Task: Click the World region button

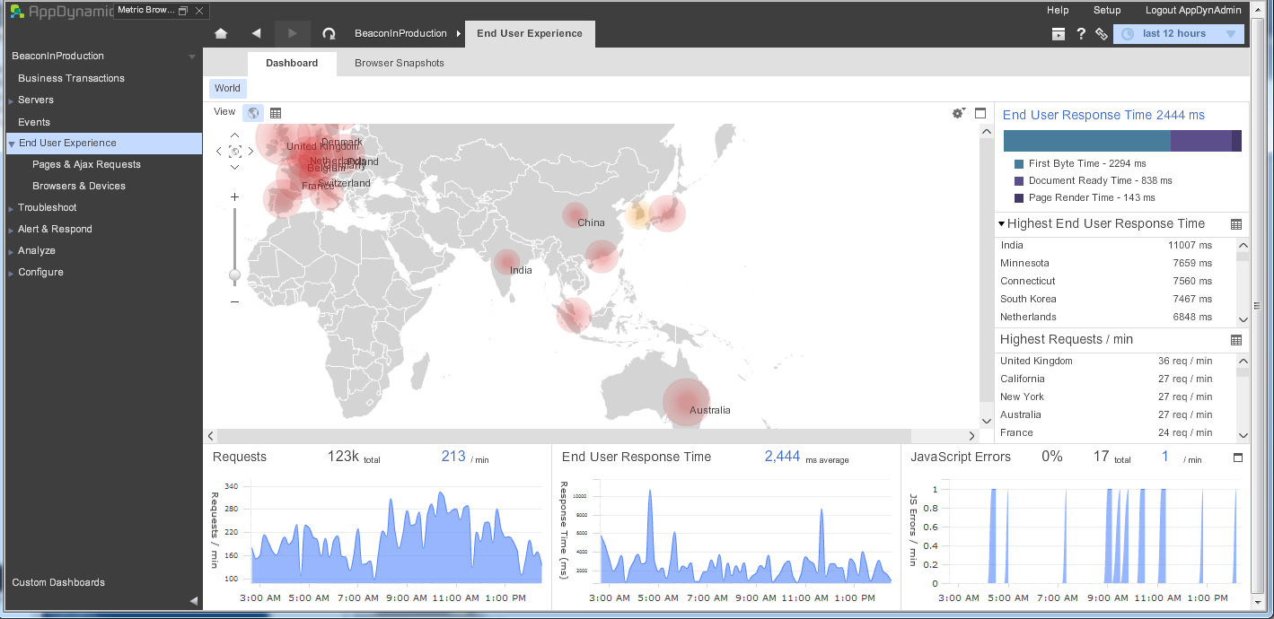Action: (x=227, y=88)
